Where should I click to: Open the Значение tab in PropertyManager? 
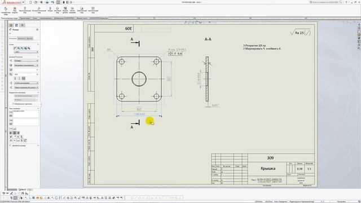12,38
